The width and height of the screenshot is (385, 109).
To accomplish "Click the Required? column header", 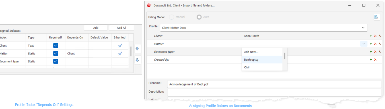I will click(55, 38).
